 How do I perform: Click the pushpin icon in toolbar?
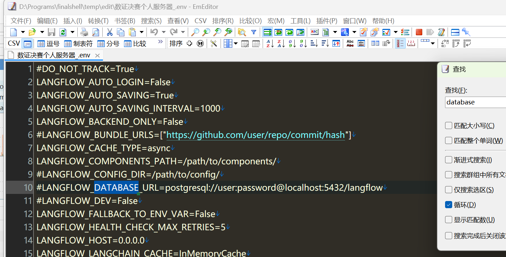point(466,32)
